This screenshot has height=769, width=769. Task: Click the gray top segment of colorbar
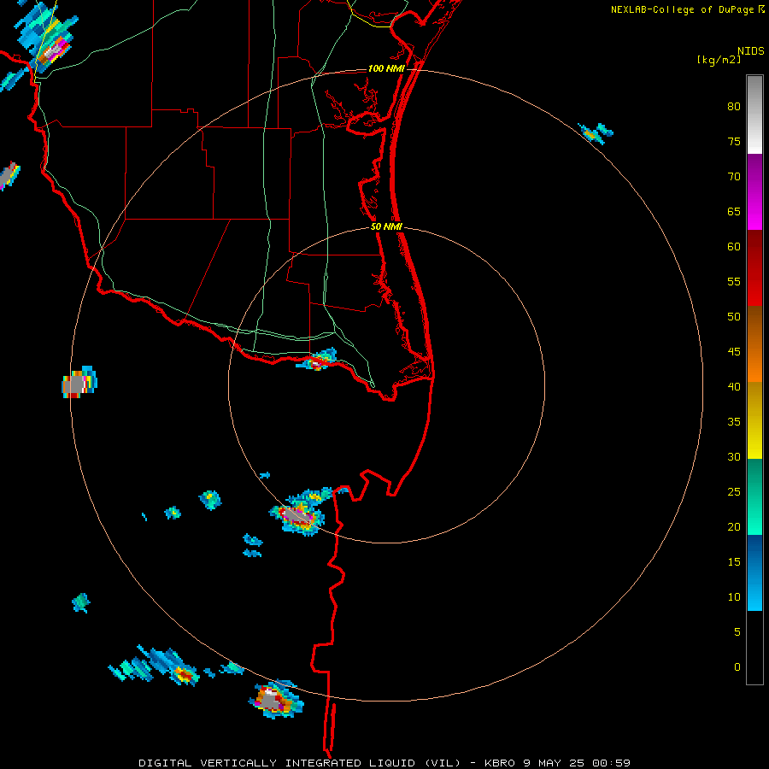click(754, 114)
